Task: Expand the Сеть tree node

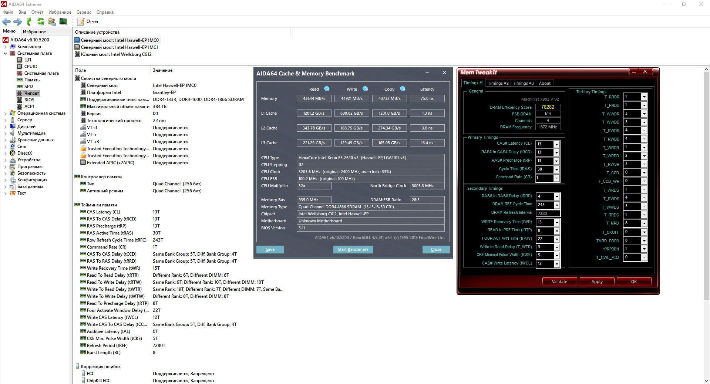Action: (5, 146)
